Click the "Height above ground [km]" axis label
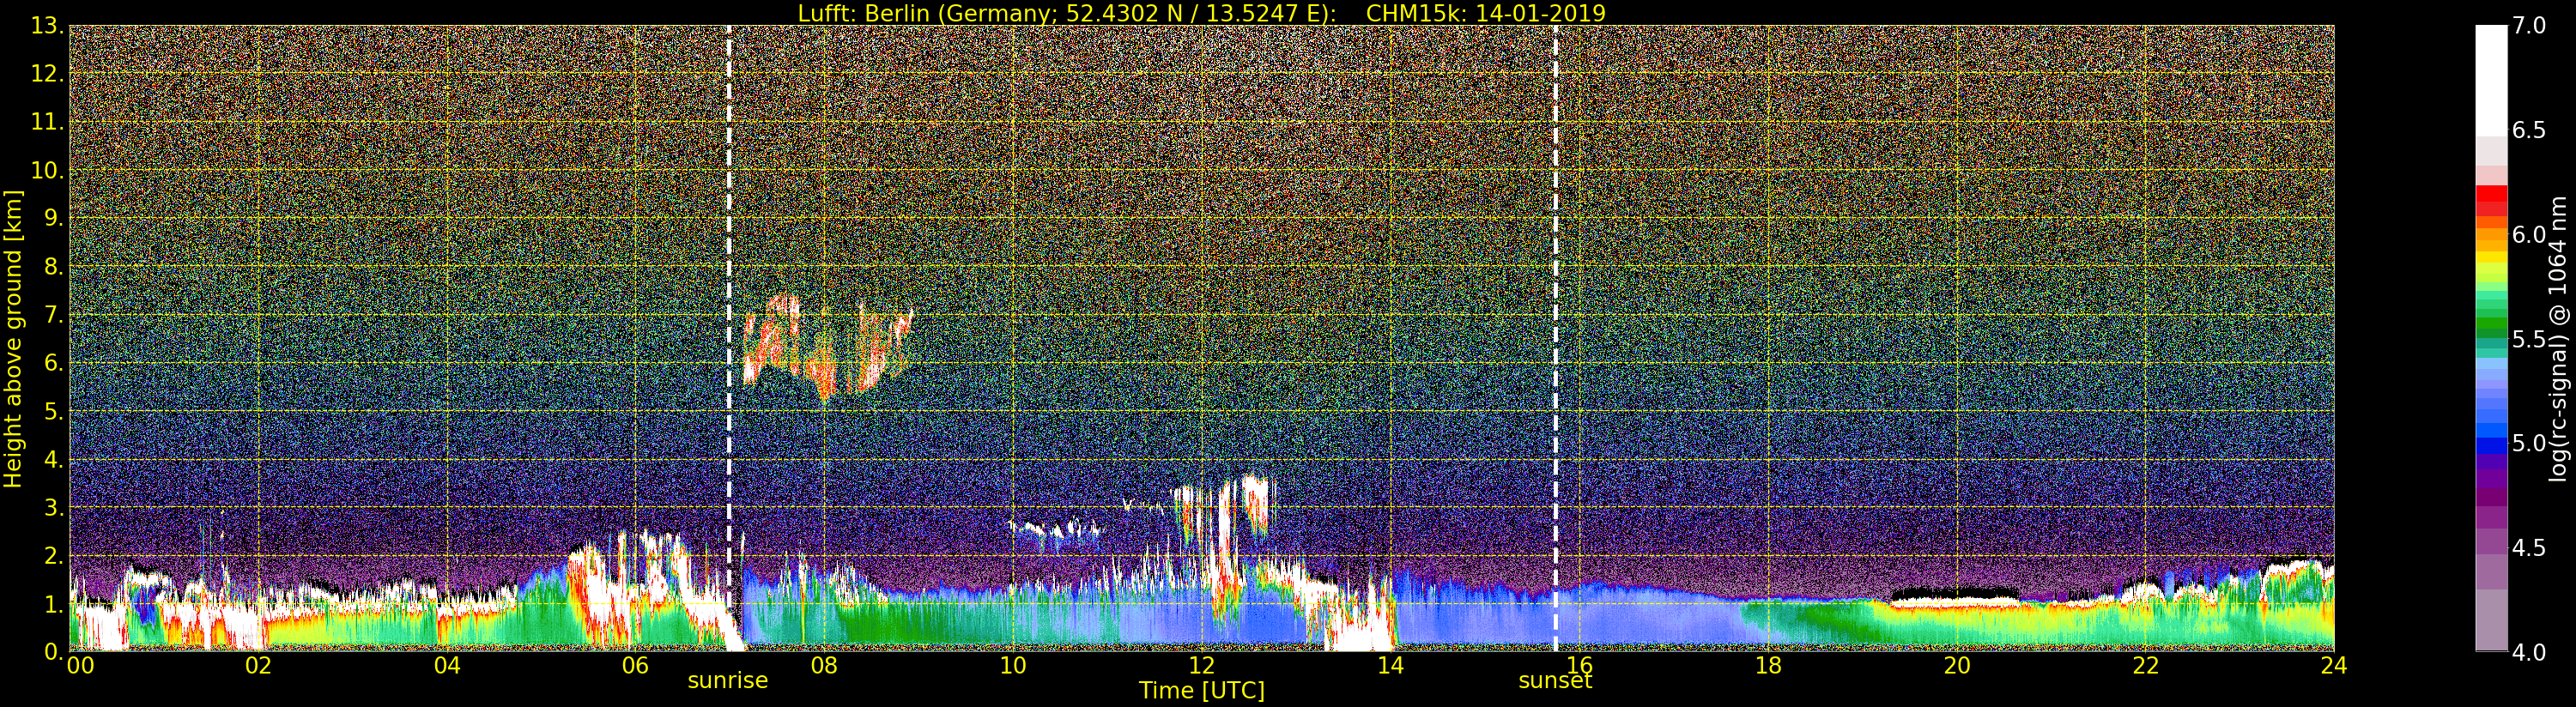 point(13,339)
